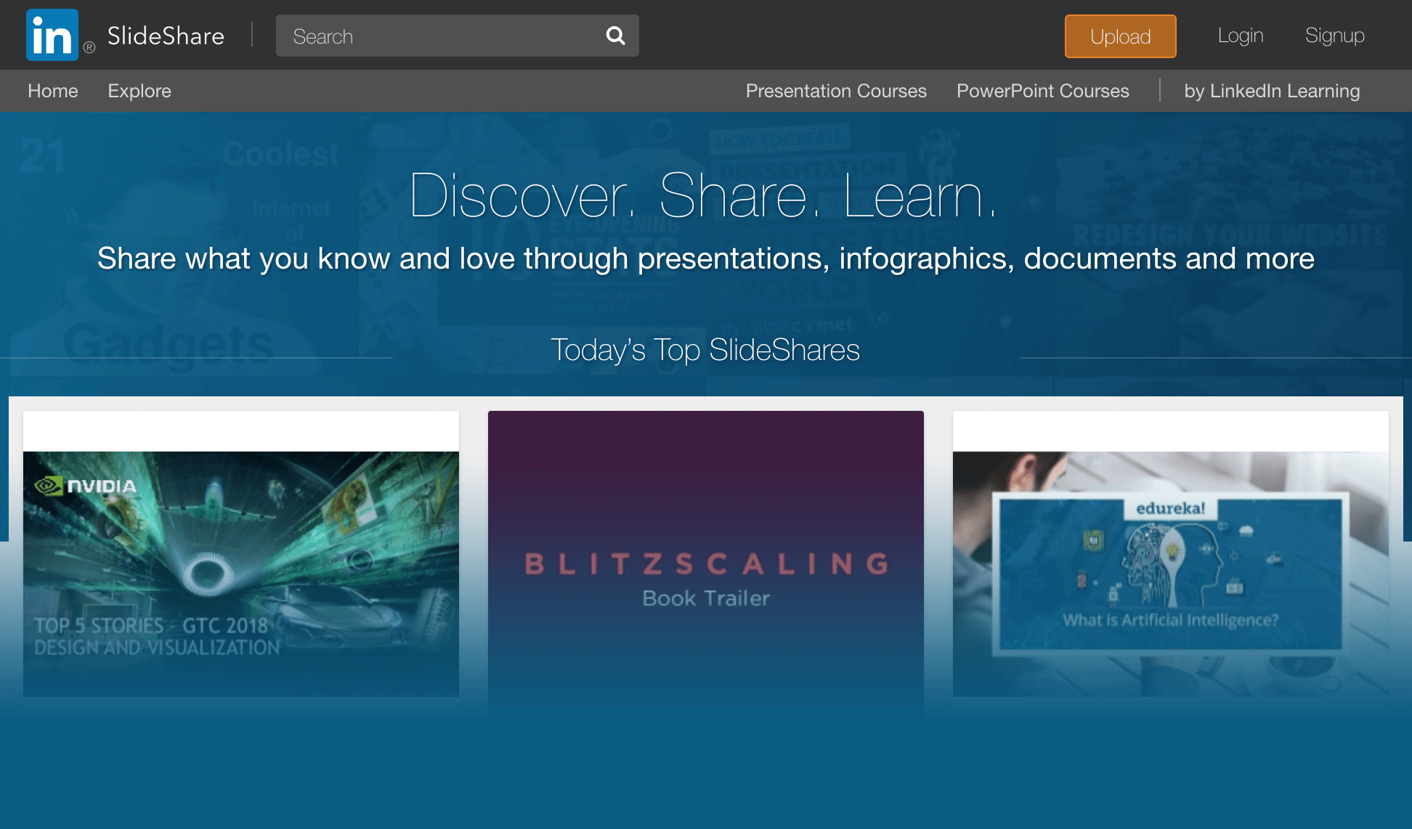Open the NVIDIA GTC 2018 slideshow thumbnail
Image resolution: width=1412 pixels, height=829 pixels.
(x=241, y=573)
